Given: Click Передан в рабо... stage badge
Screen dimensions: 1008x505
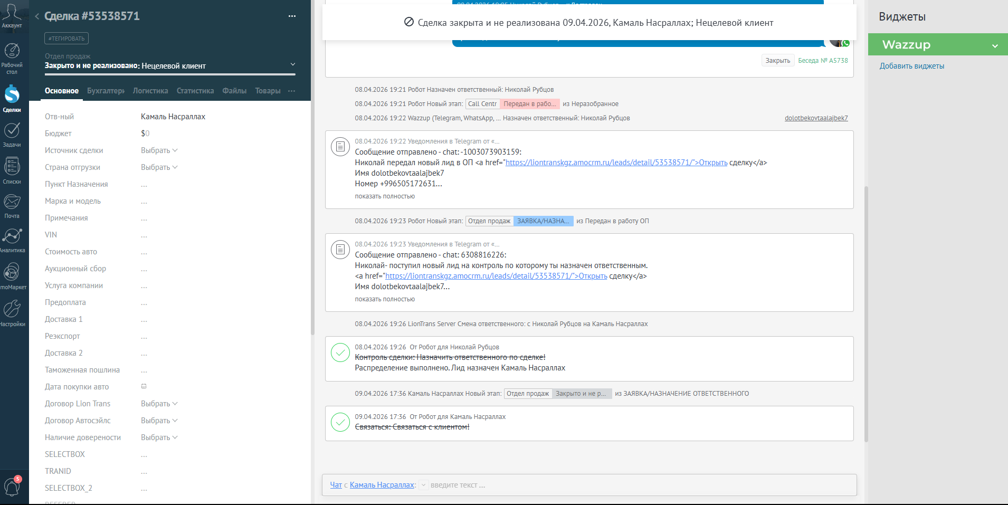Looking at the screenshot, I should 530,104.
